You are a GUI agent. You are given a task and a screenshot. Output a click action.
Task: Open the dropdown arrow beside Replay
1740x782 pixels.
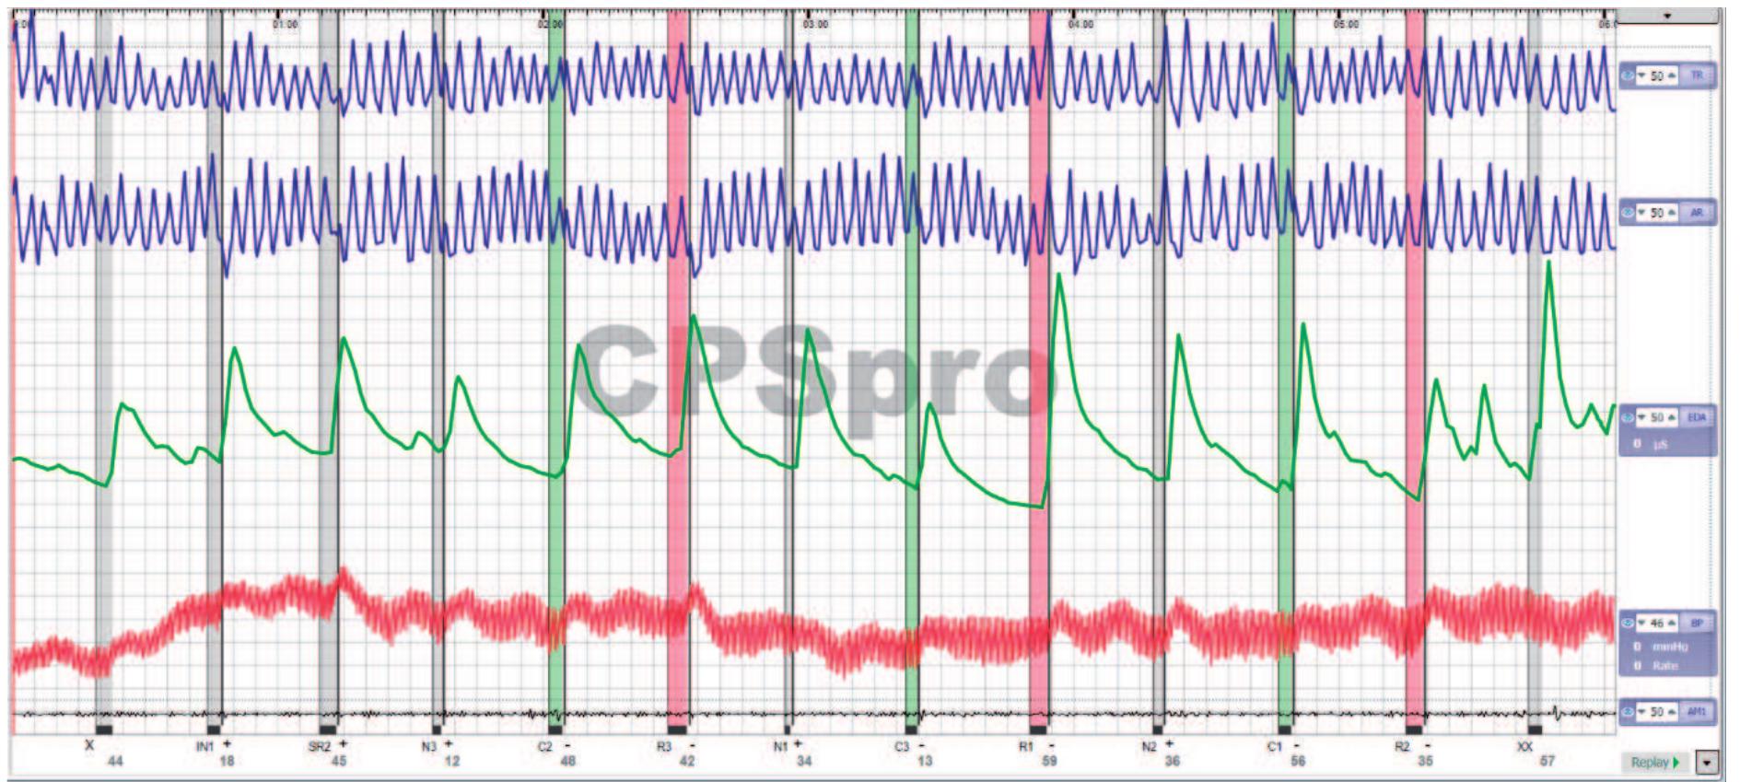coord(1709,762)
